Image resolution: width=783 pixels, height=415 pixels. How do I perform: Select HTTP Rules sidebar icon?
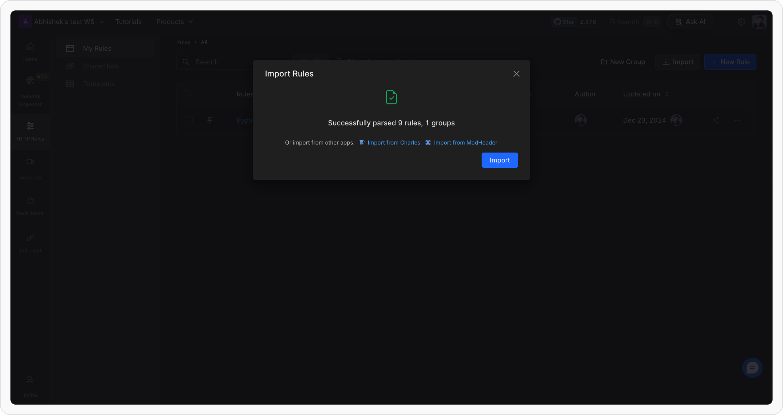pos(30,131)
